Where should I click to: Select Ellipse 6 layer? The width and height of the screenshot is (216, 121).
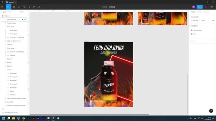(x=10, y=66)
